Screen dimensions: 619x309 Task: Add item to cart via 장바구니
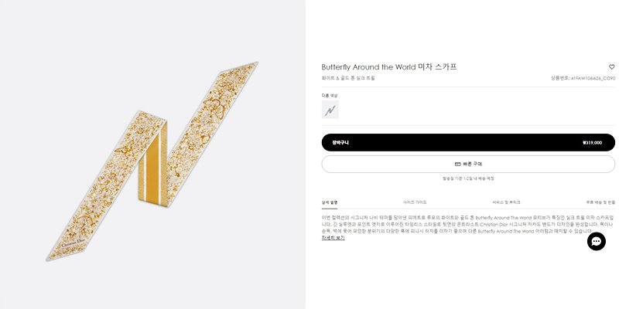(468, 143)
